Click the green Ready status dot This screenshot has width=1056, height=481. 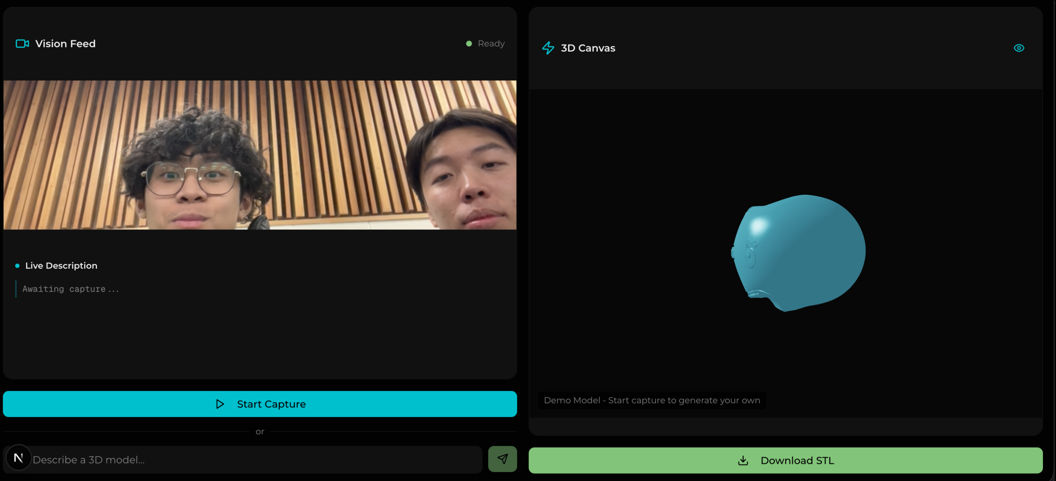[x=469, y=43]
